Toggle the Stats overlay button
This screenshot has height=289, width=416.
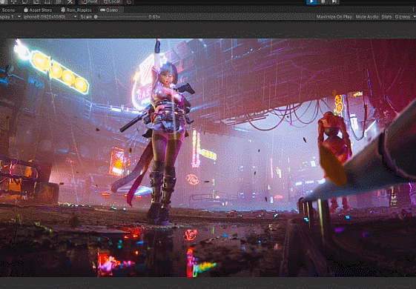coord(386,17)
